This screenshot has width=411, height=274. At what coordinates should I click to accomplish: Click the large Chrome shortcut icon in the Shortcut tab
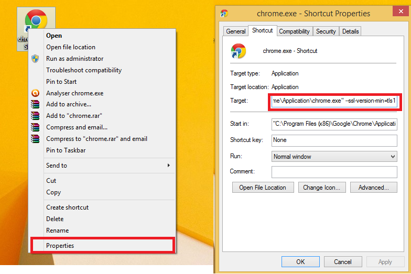pyautogui.click(x=238, y=51)
